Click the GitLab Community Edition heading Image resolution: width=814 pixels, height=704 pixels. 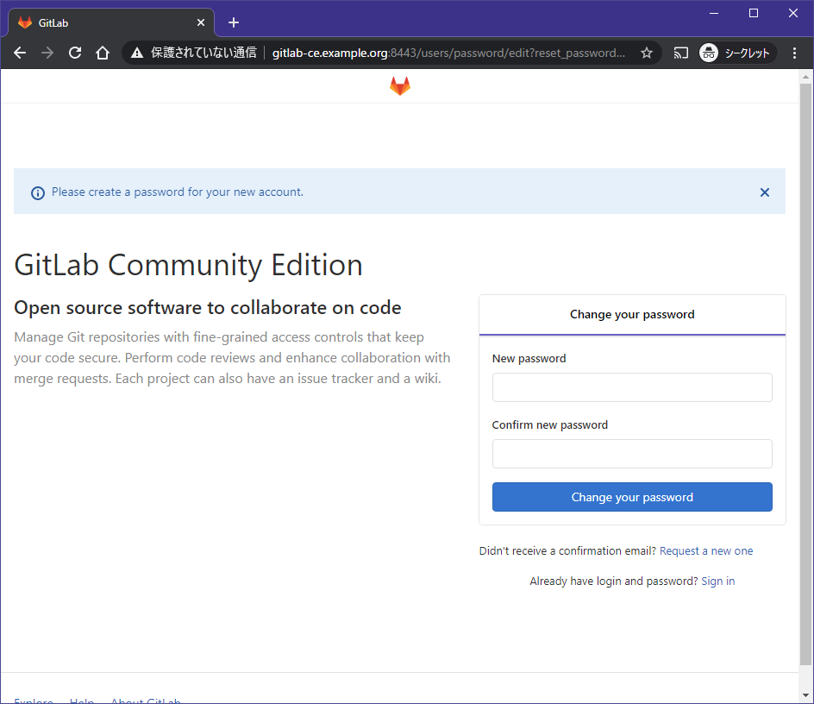pyautogui.click(x=188, y=265)
